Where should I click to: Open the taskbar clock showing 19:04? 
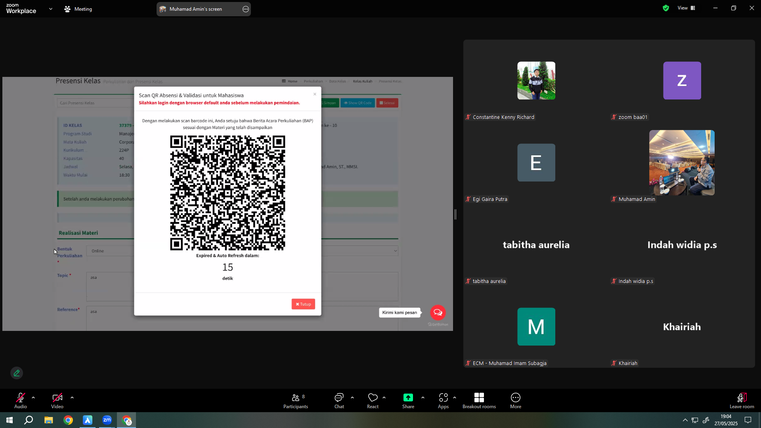(726, 420)
